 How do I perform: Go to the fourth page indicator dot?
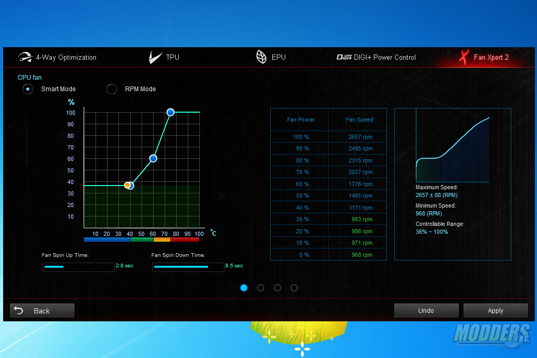point(294,288)
